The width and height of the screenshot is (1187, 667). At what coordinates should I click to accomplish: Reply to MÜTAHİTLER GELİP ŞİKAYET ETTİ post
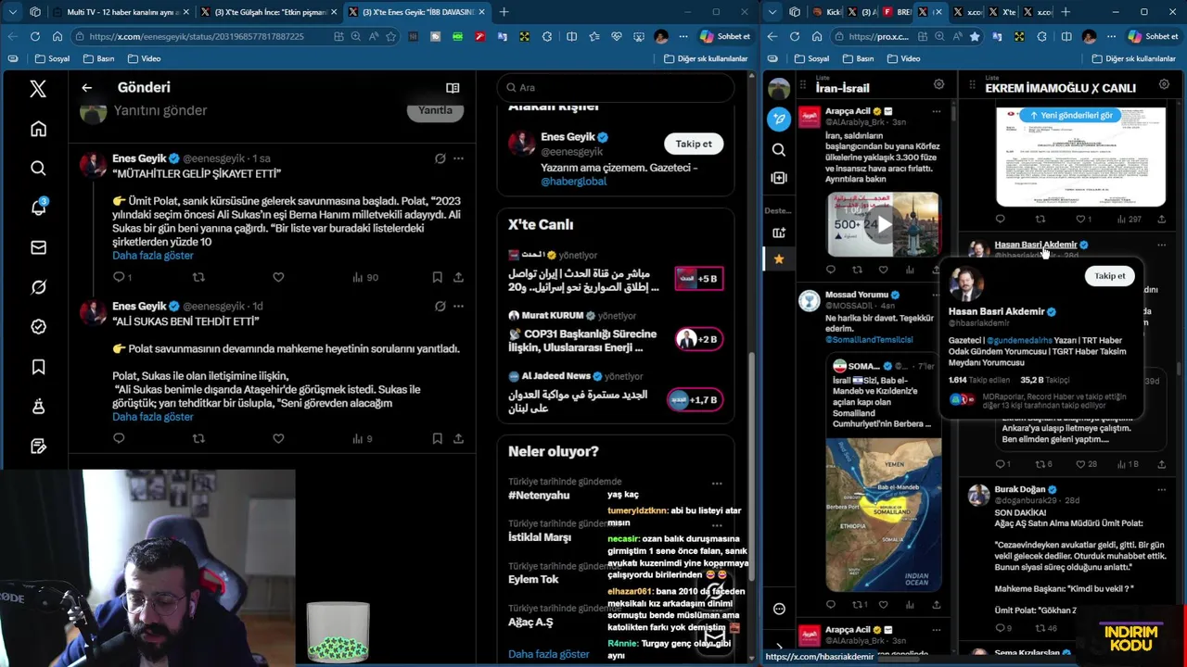119,277
